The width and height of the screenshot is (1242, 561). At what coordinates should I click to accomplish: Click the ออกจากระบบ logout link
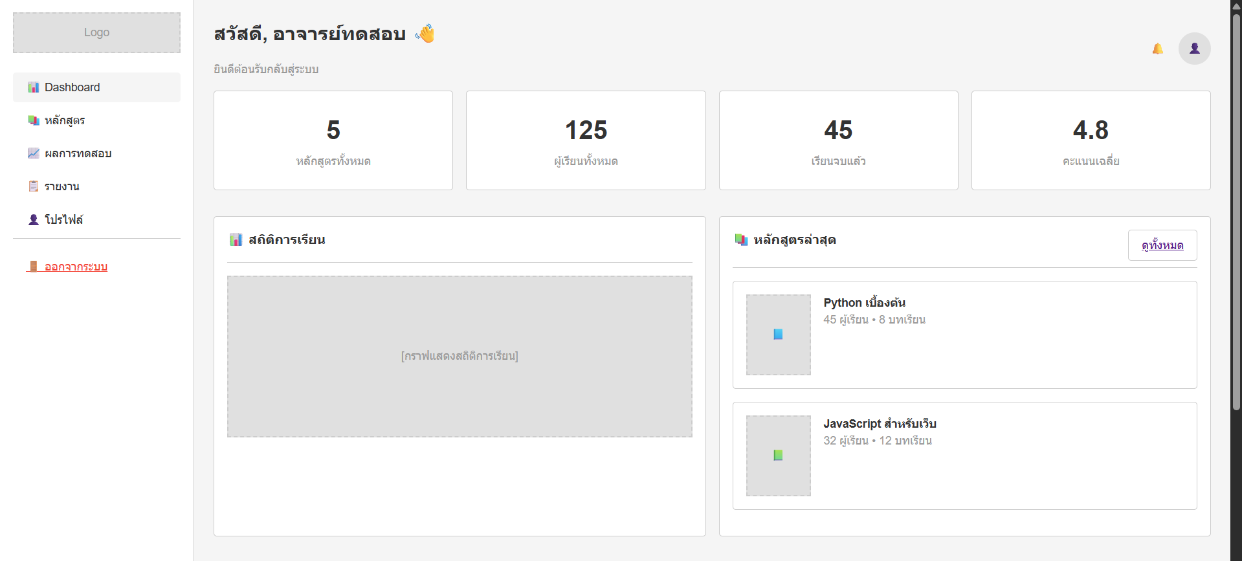76,267
